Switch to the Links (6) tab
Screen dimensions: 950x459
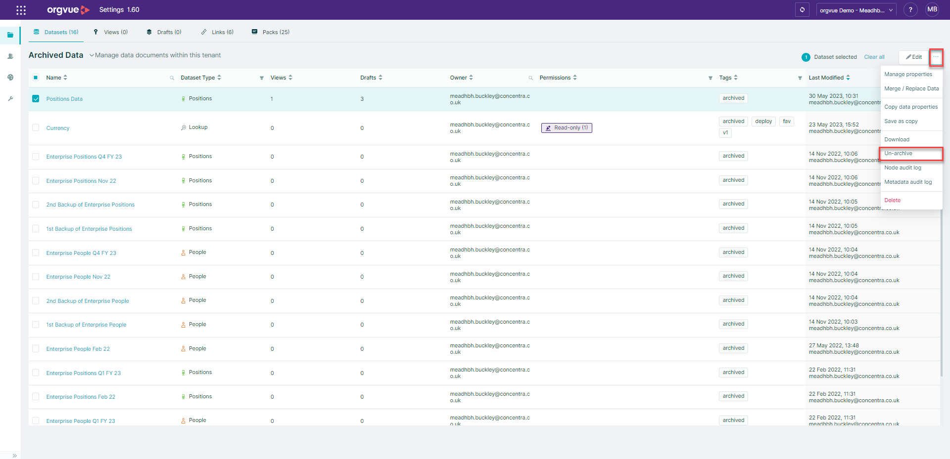pos(217,32)
